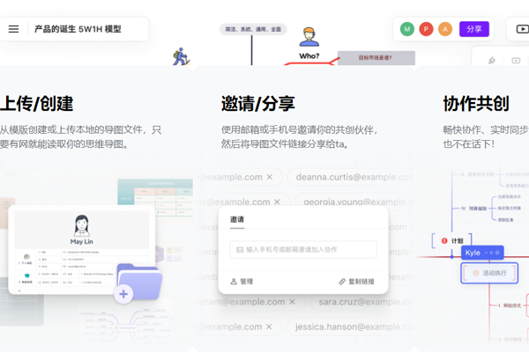
Task: Start presentation with the play icon
Action: [522, 29]
